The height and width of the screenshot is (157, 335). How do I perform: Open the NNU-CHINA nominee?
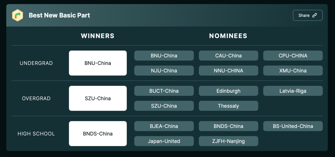click(x=228, y=70)
